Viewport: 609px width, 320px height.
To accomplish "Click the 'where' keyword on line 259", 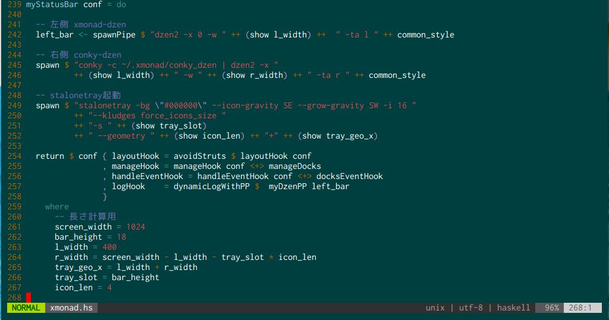I will (56, 206).
